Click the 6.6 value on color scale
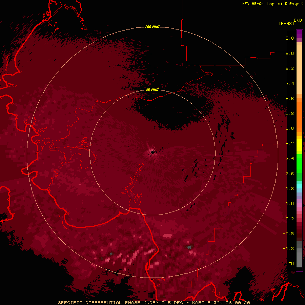The image size is (305, 305). [290, 98]
